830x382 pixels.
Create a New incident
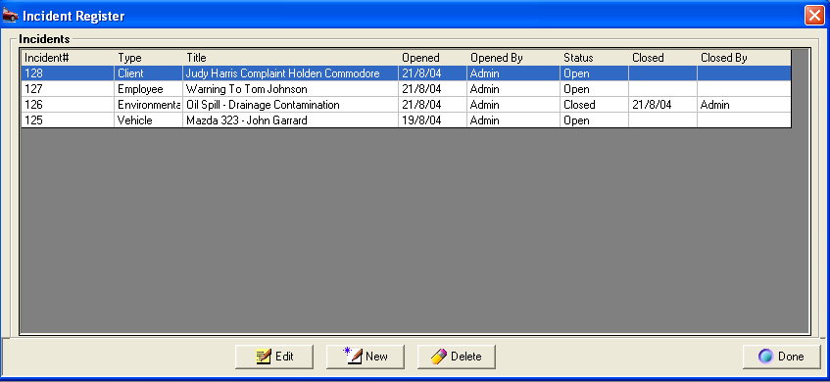coord(366,357)
